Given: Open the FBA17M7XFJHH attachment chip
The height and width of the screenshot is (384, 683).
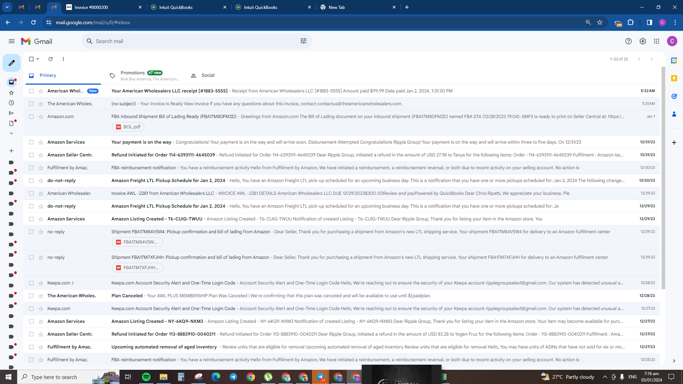Looking at the screenshot, I should (137, 268).
